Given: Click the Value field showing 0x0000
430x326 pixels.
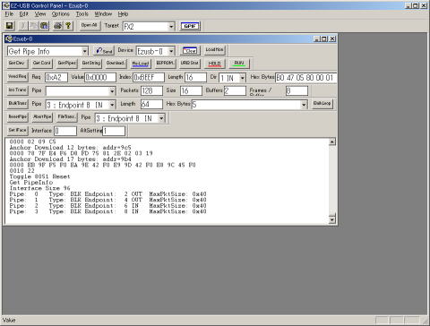Looking at the screenshot, I should [100, 78].
